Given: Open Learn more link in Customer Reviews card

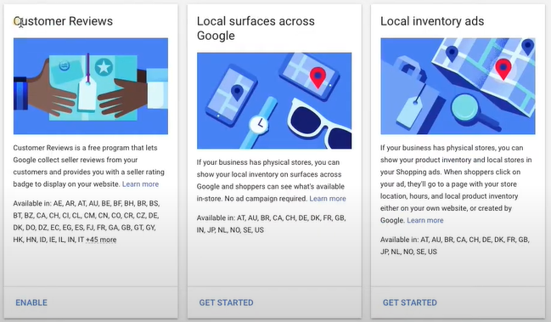Looking at the screenshot, I should coord(140,184).
